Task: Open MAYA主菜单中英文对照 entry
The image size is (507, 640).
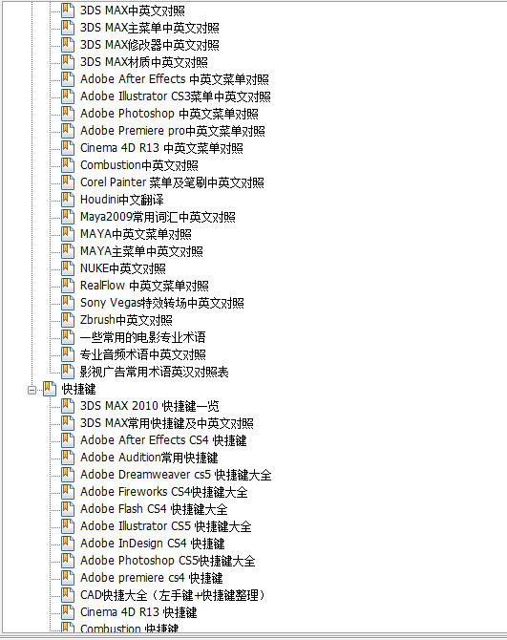Action: (141, 251)
